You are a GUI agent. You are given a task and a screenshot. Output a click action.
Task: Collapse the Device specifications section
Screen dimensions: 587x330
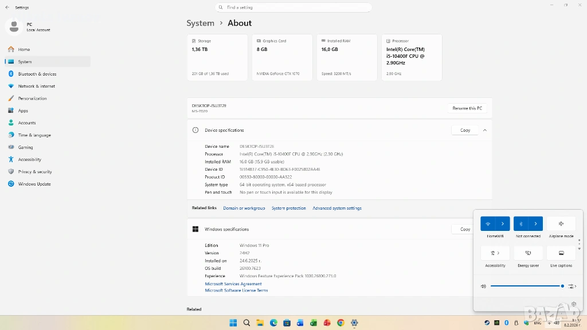tap(484, 130)
